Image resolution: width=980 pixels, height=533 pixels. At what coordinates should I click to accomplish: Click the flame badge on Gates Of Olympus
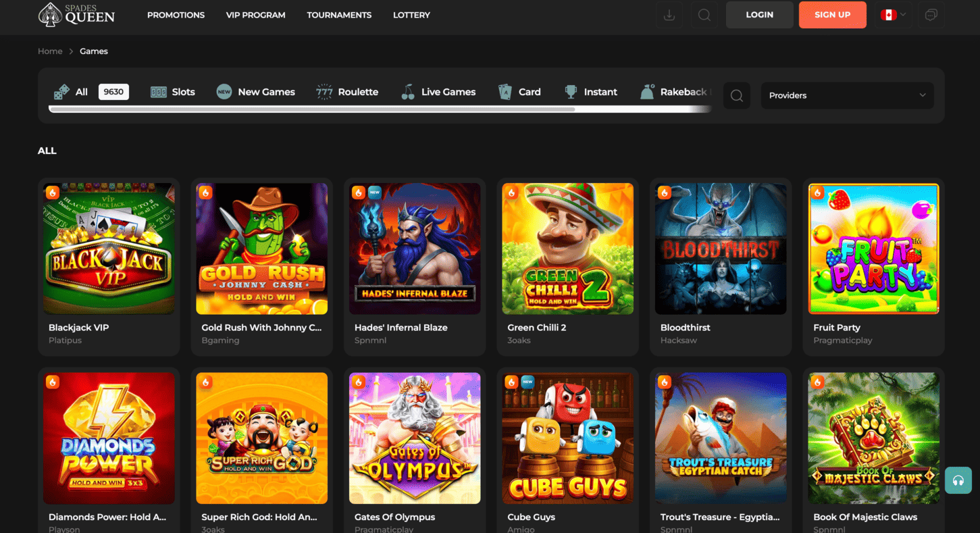359,382
